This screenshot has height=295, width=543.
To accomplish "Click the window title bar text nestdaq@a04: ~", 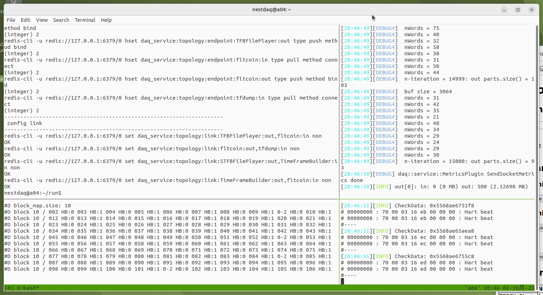I will click(271, 10).
